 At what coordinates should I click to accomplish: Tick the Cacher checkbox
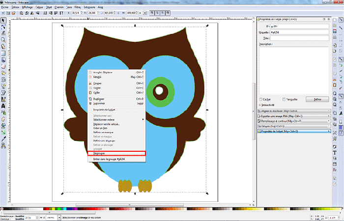coord(260,99)
